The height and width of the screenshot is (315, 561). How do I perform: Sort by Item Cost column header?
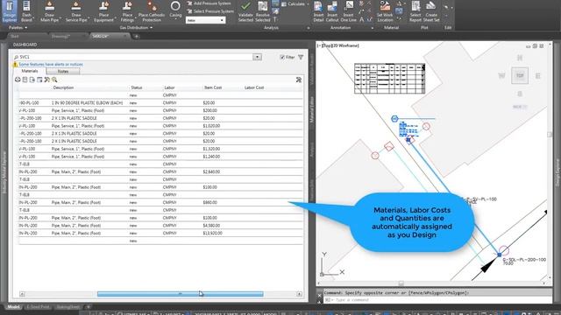coord(213,87)
